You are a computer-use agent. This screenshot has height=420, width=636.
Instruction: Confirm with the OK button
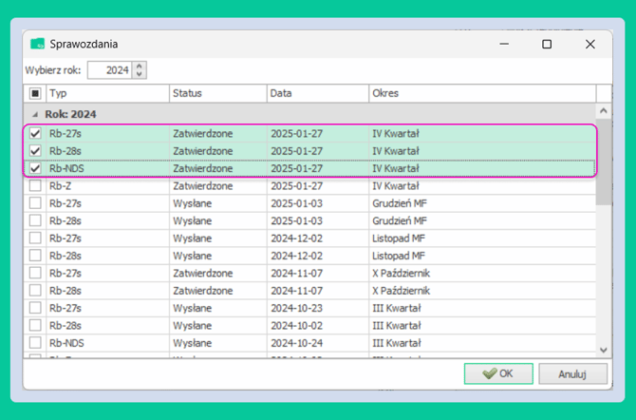(x=498, y=373)
